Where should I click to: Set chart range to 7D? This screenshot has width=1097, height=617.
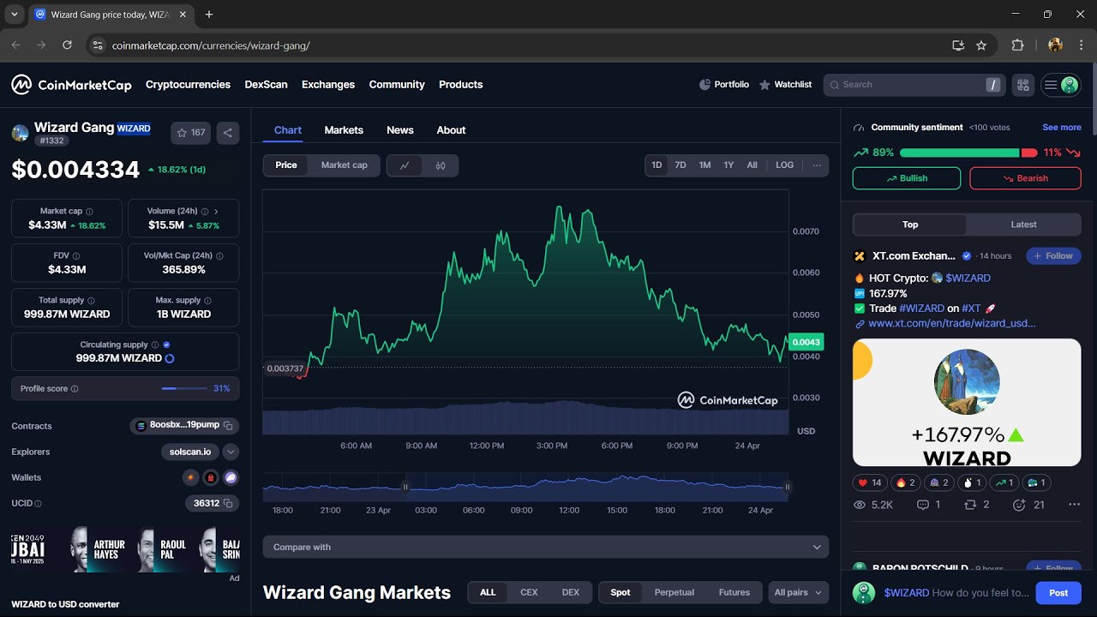pos(680,165)
